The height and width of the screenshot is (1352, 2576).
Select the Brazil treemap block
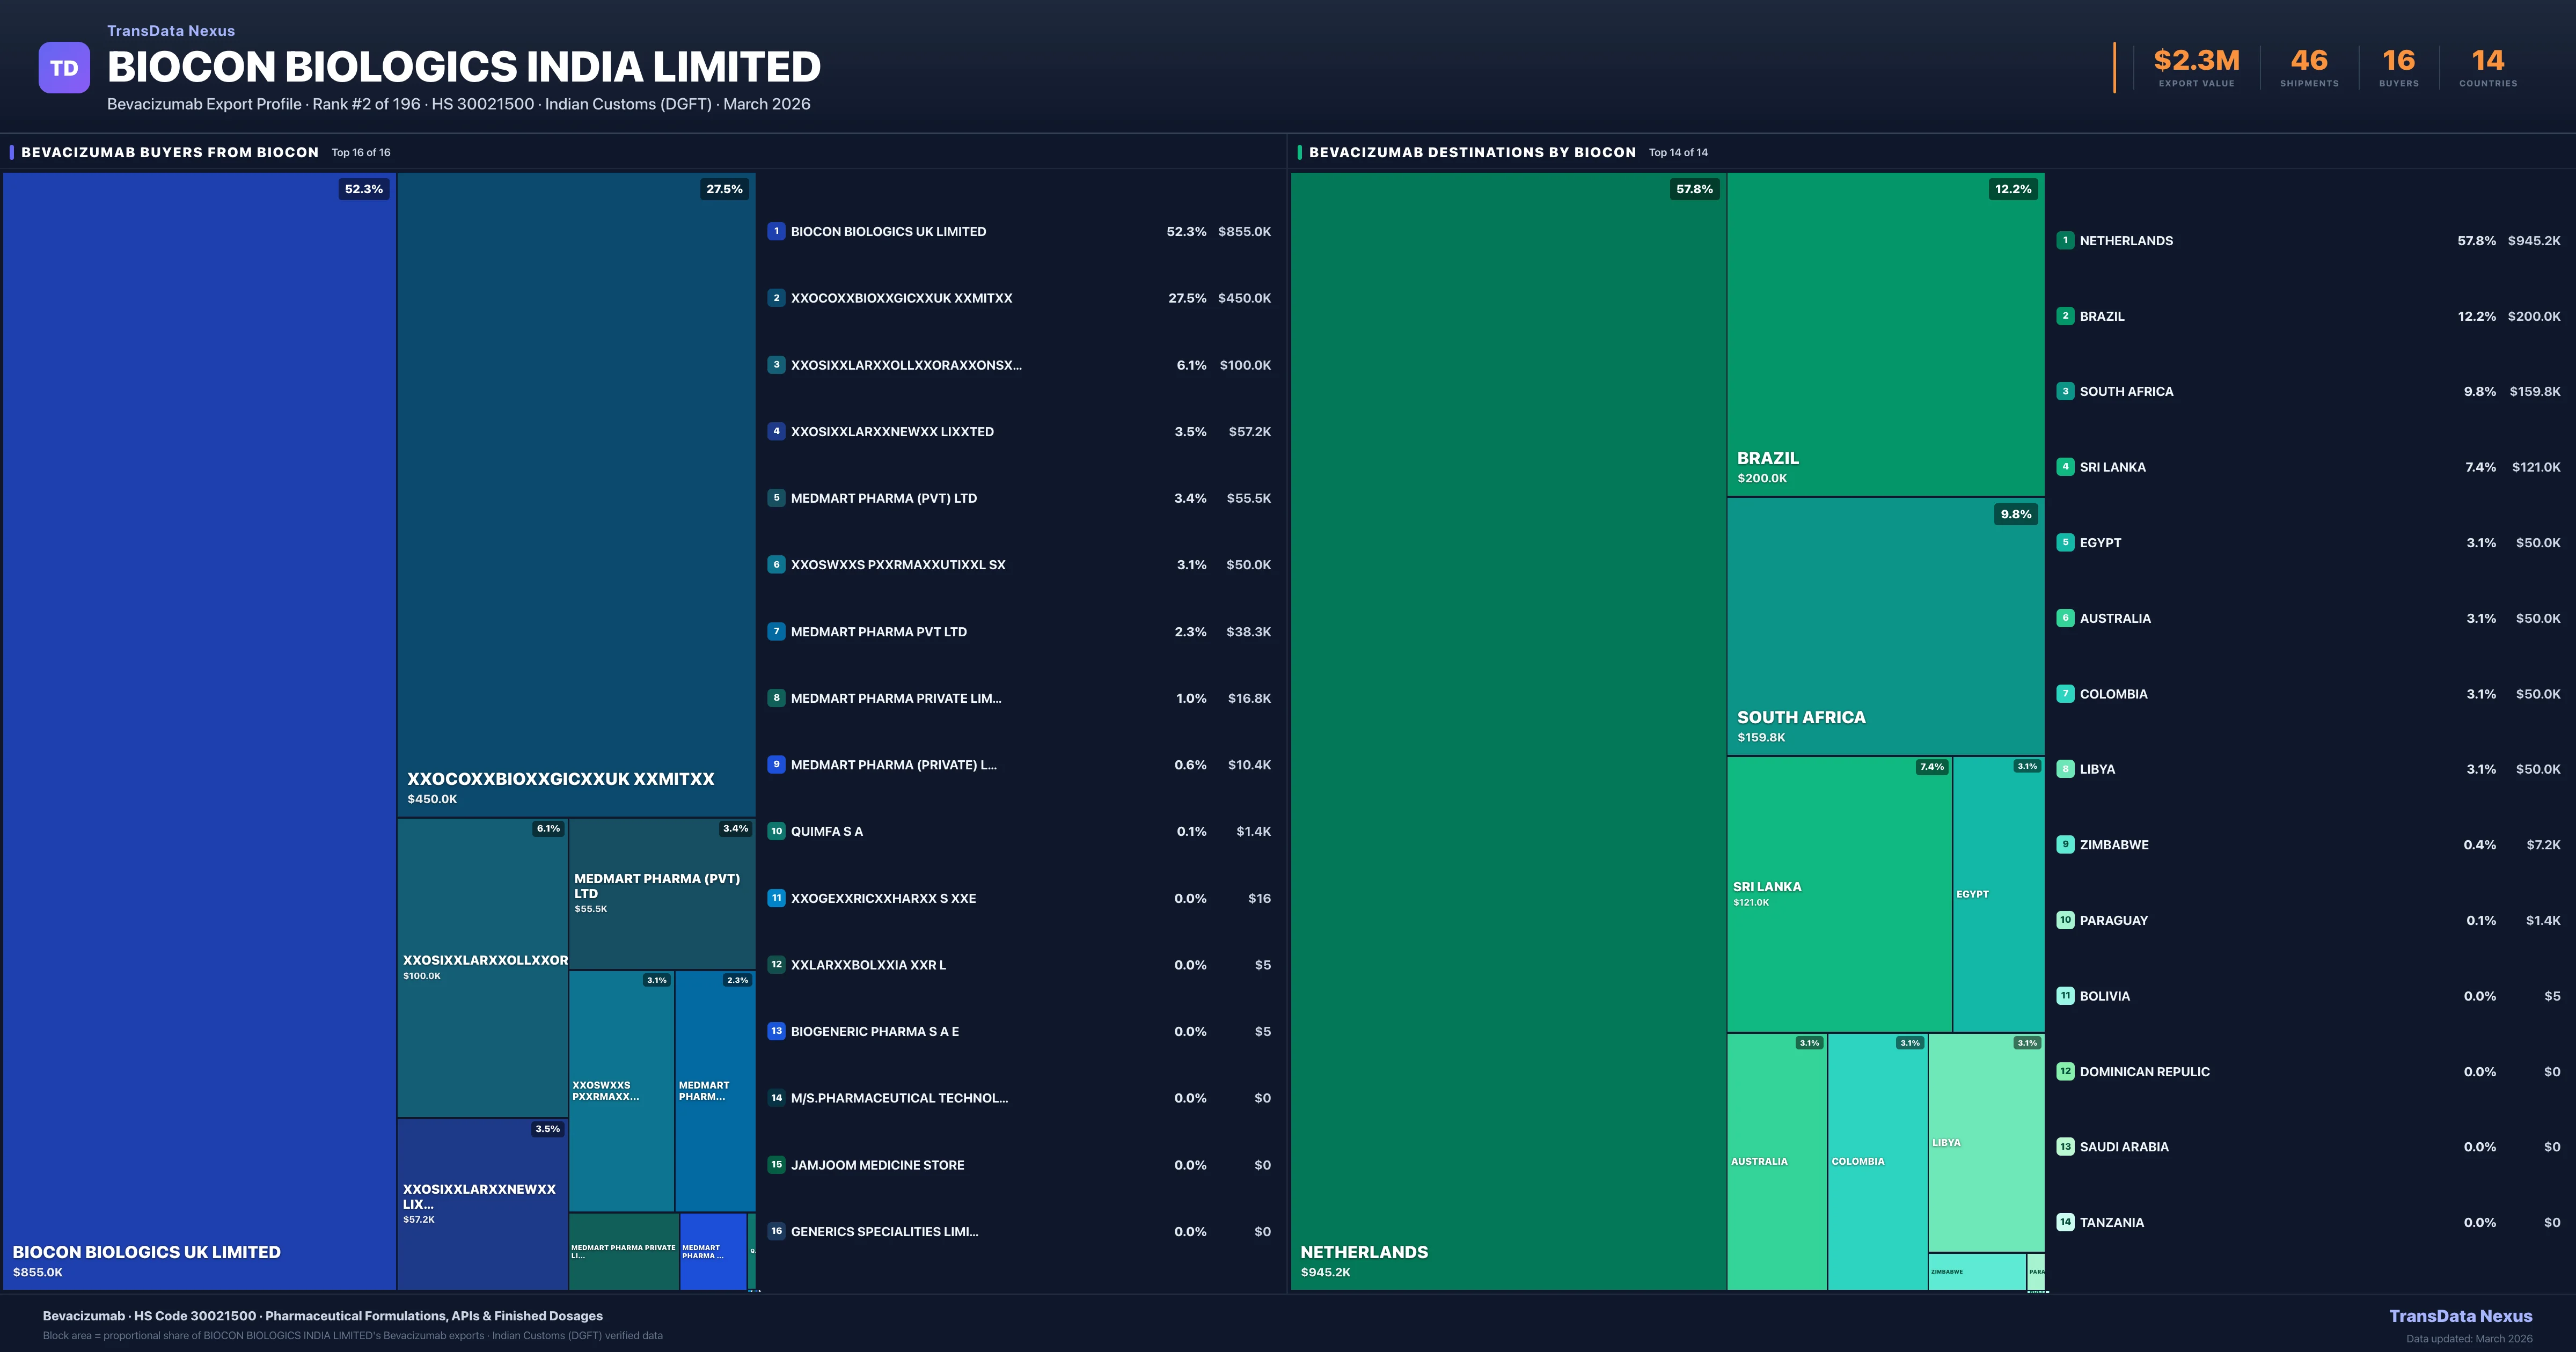pyautogui.click(x=1885, y=333)
